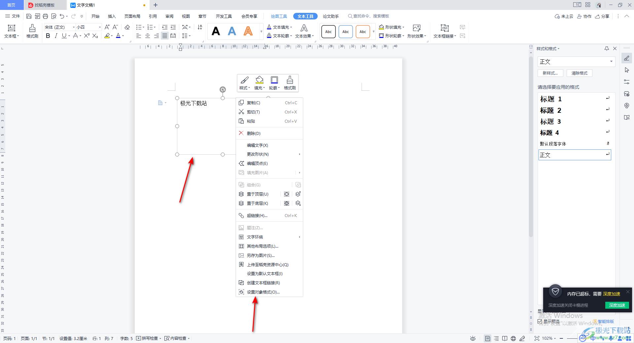Image resolution: width=634 pixels, height=343 pixels.
Task: Switch to web layout globe icon
Action: [x=513, y=338]
